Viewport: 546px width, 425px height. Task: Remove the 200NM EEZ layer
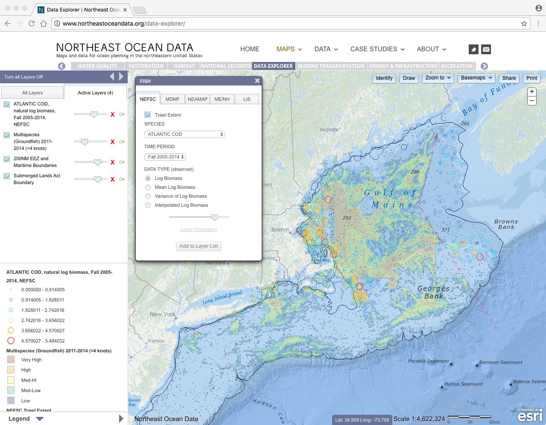113,162
